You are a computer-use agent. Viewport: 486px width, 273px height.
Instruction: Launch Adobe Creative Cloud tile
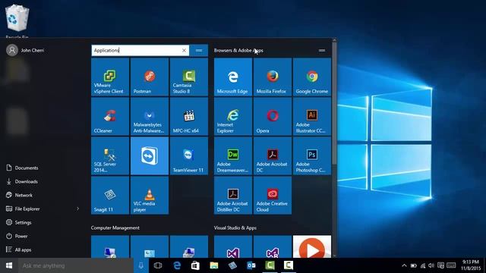(273, 196)
